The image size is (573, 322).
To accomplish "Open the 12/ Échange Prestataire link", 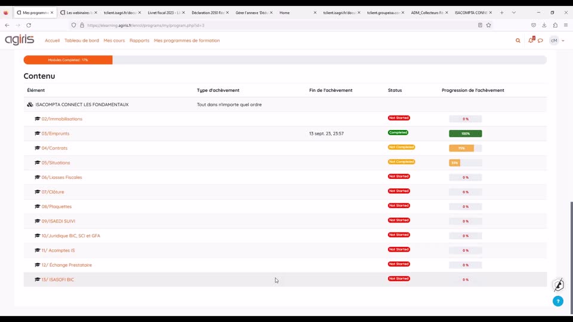I will (x=66, y=265).
